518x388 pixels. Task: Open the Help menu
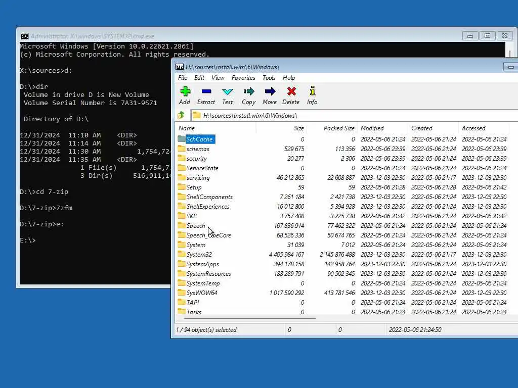(289, 78)
